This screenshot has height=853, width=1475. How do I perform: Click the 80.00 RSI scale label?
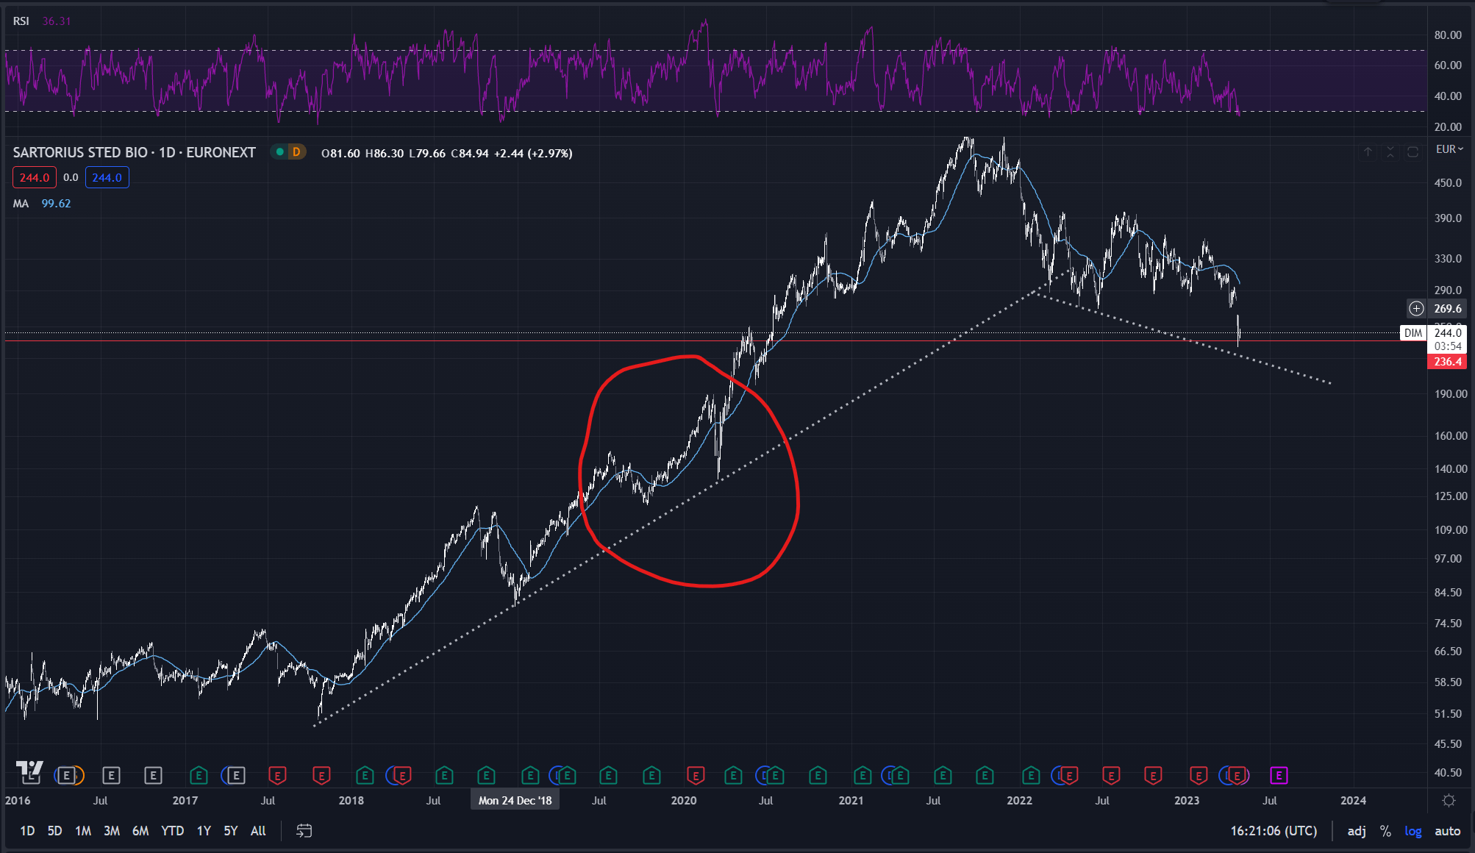pyautogui.click(x=1448, y=35)
